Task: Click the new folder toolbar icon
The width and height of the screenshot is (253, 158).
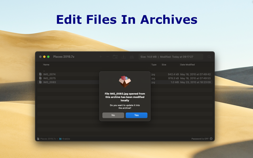Action: (115, 57)
